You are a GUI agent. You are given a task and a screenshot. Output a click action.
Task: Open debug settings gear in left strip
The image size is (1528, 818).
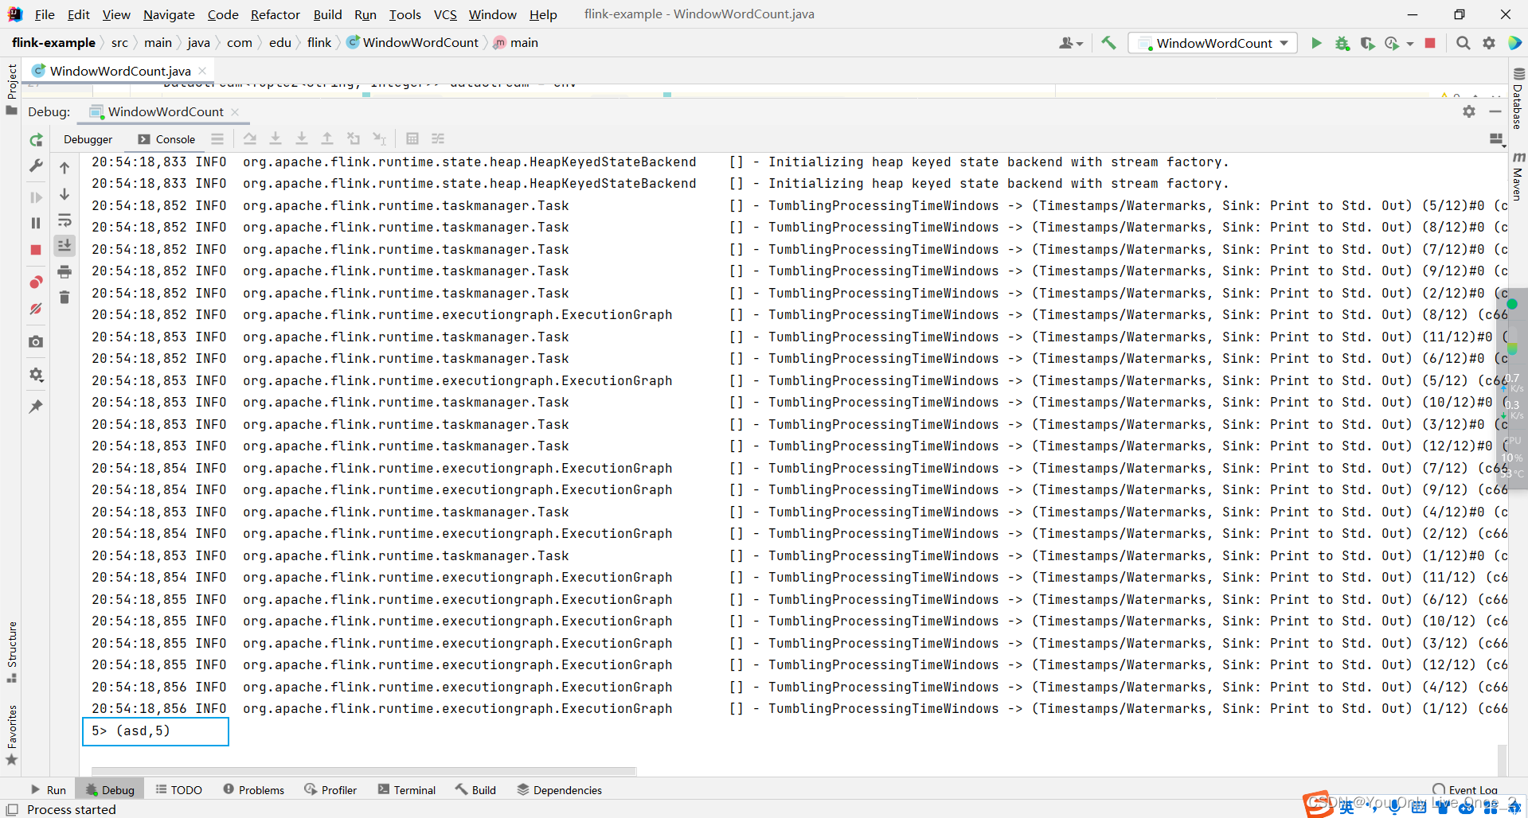click(x=36, y=374)
